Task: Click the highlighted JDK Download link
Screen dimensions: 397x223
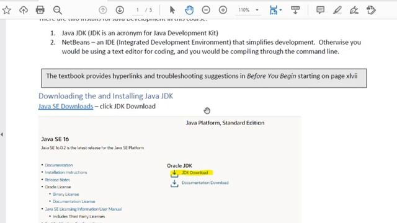Action: pos(194,173)
